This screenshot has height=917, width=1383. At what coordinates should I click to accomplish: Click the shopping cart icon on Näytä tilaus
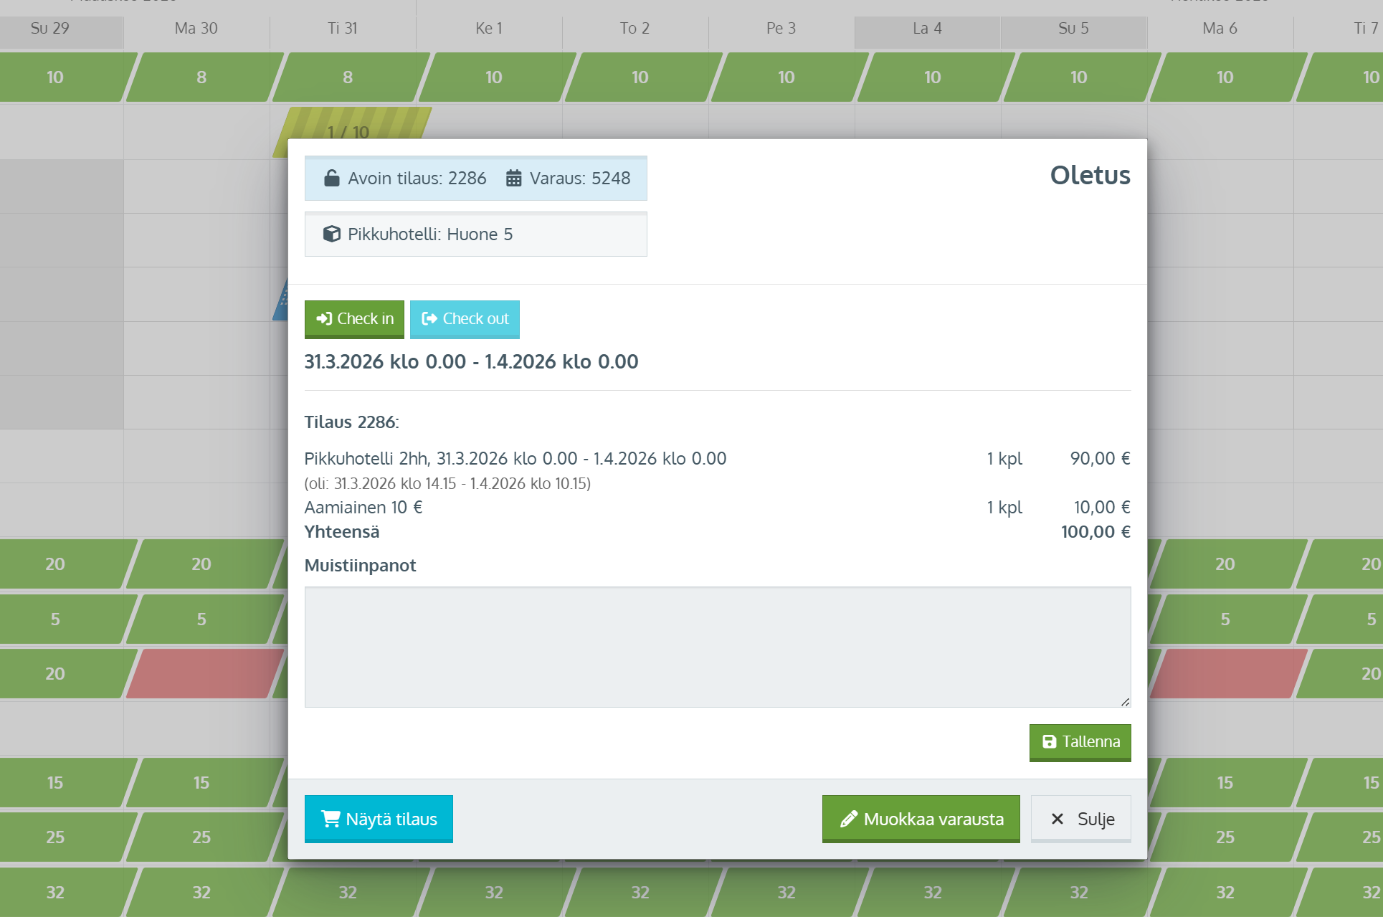(x=330, y=819)
